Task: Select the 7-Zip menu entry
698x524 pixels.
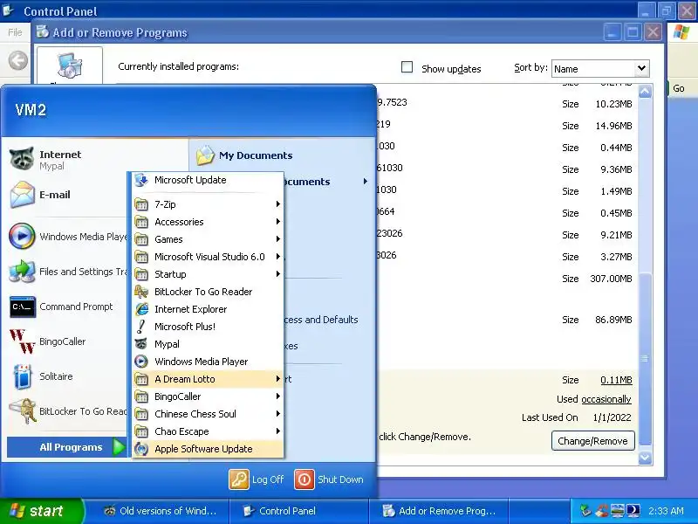Action: click(208, 204)
